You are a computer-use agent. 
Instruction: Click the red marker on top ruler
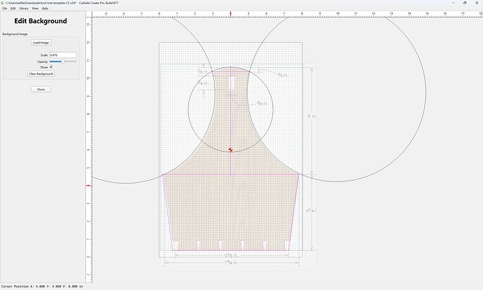point(230,14)
